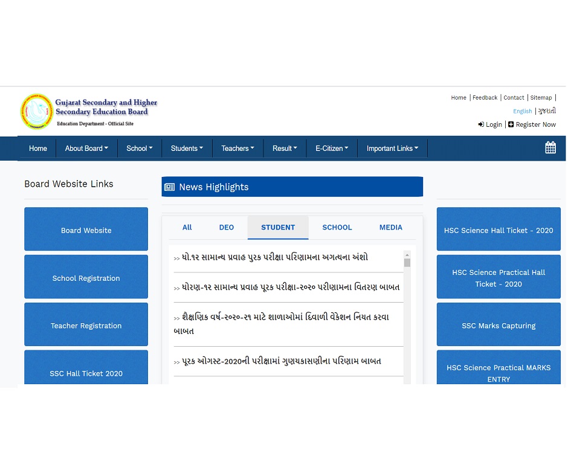568x476 pixels.
Task: Switch to the DEO news tab
Action: [227, 228]
